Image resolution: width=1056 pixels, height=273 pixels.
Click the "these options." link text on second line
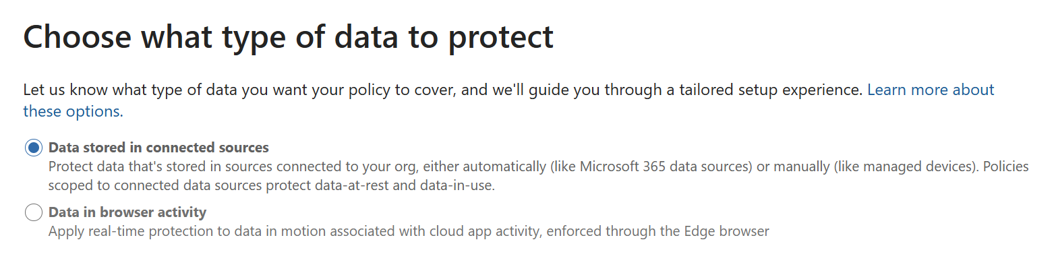tap(73, 111)
